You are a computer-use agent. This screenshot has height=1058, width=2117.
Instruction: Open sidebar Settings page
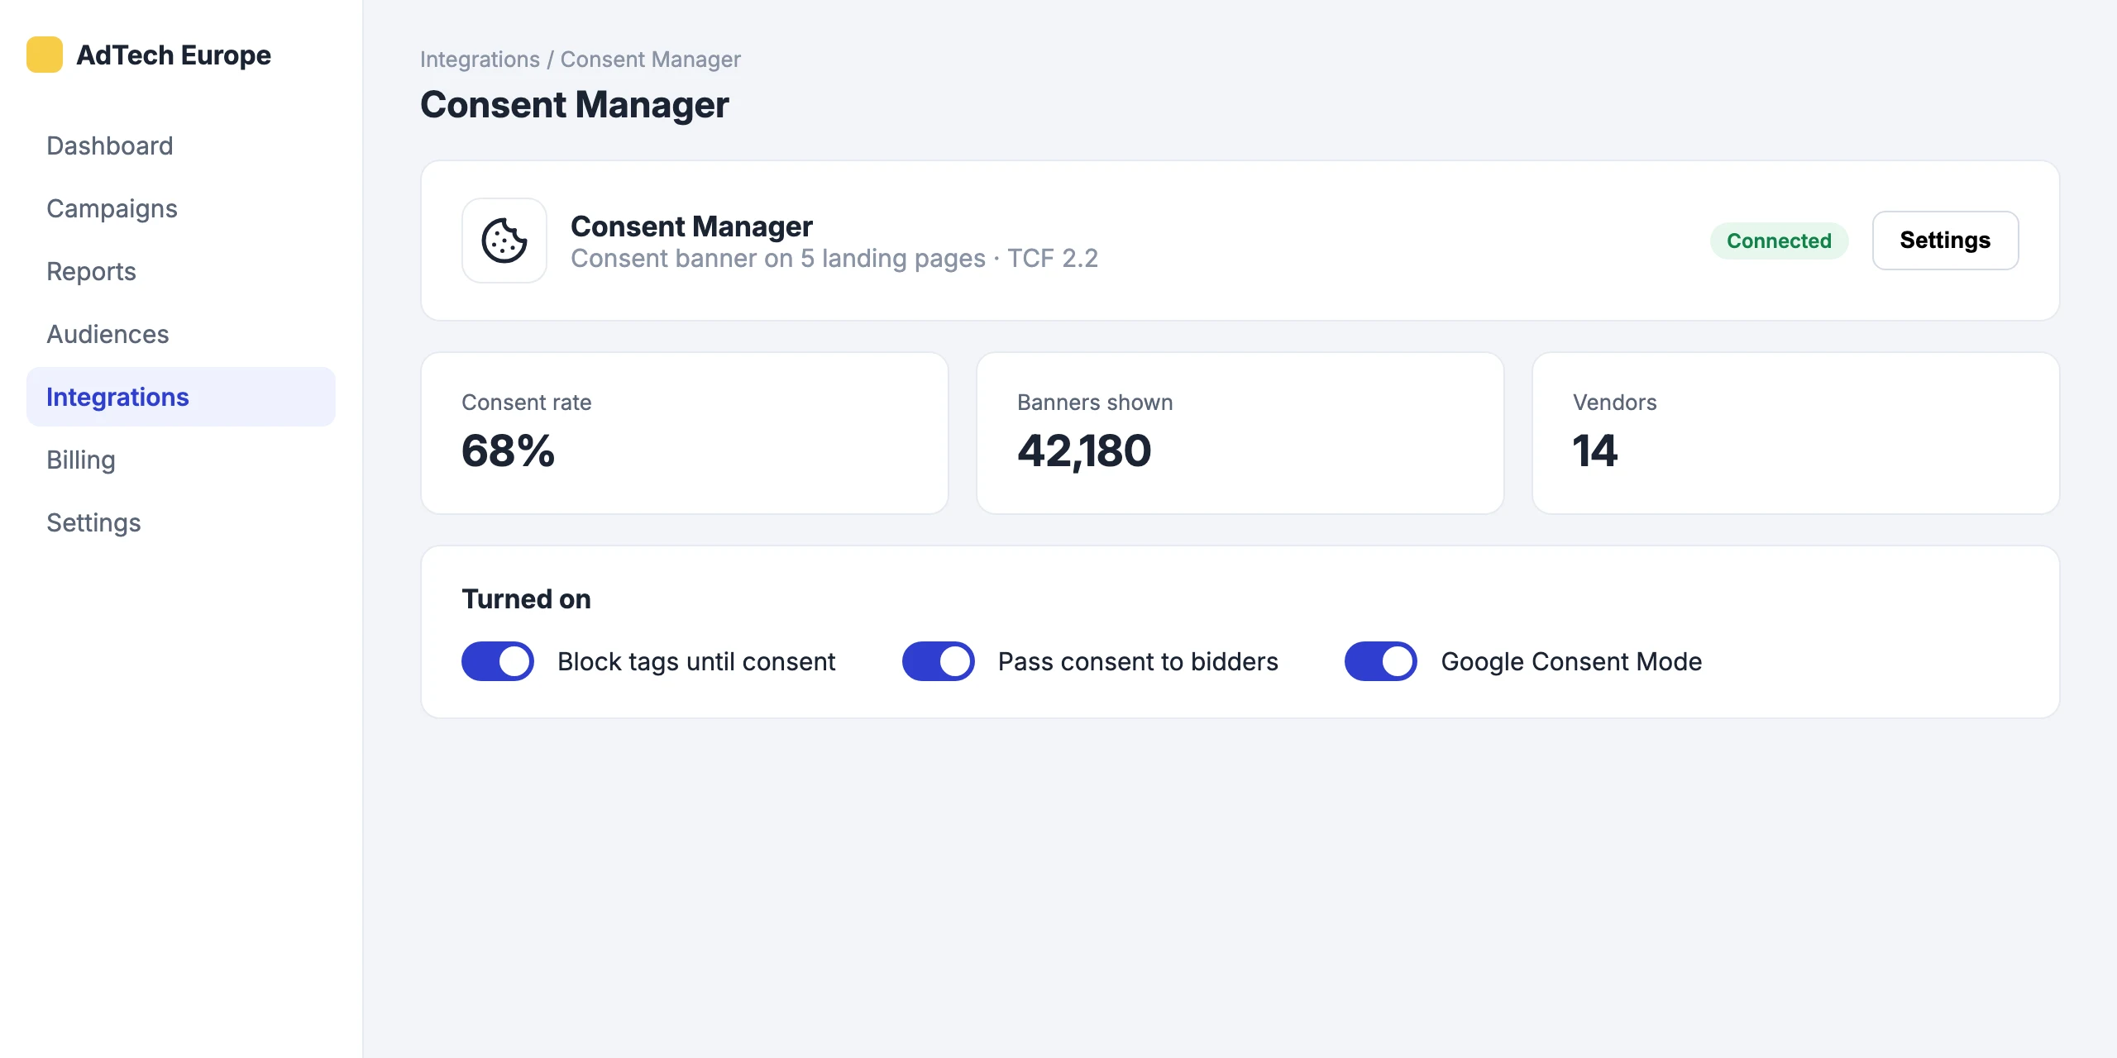pos(181,522)
